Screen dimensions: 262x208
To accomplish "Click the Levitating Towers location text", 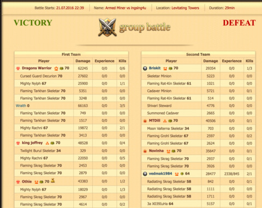I will point(185,8).
